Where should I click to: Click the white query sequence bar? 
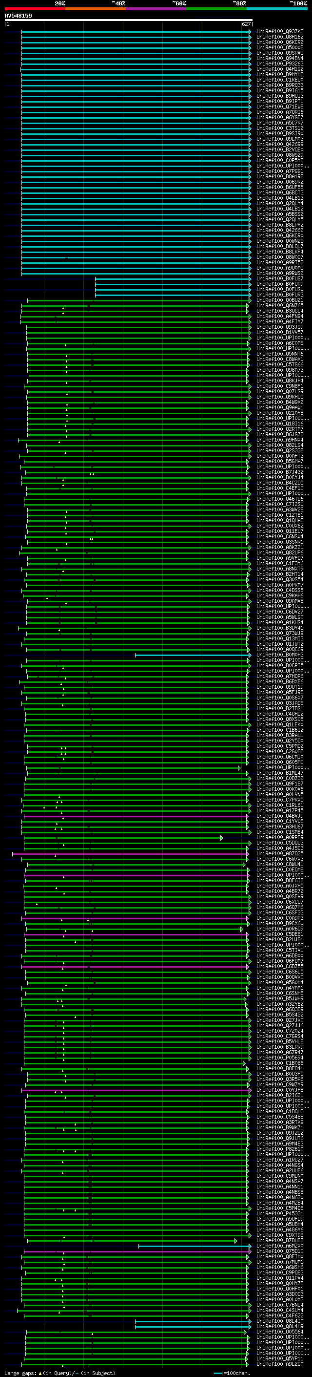click(129, 20)
